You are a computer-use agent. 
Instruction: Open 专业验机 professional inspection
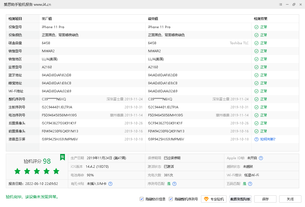click(x=214, y=199)
